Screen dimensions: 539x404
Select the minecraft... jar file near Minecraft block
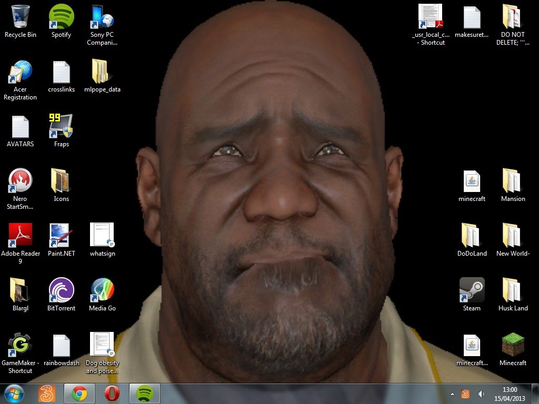click(x=472, y=349)
